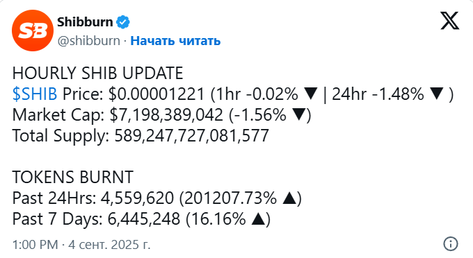Click the Shibburn display name
473x258 pixels.
click(85, 22)
